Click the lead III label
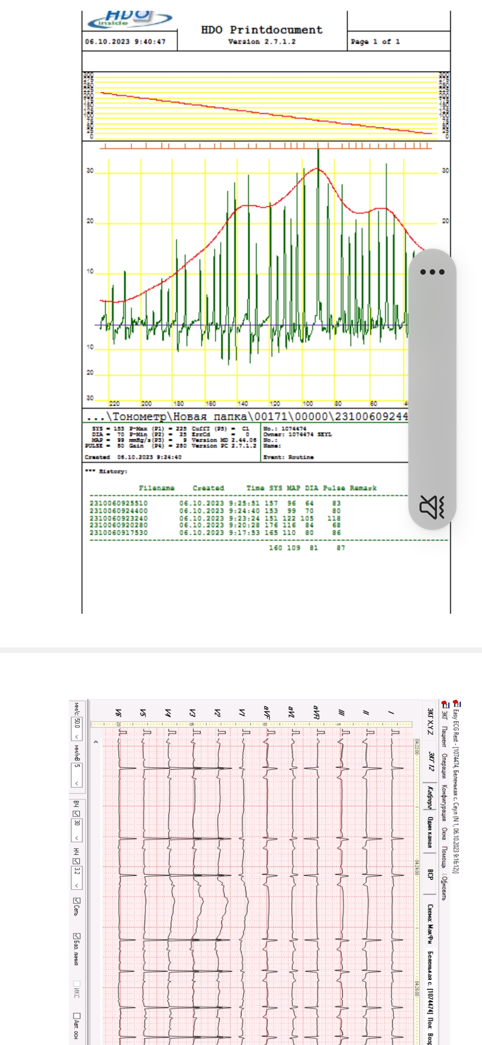Viewport: 482px width, 1045px height. click(341, 713)
